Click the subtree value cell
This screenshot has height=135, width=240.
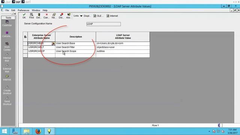click(x=123, y=51)
